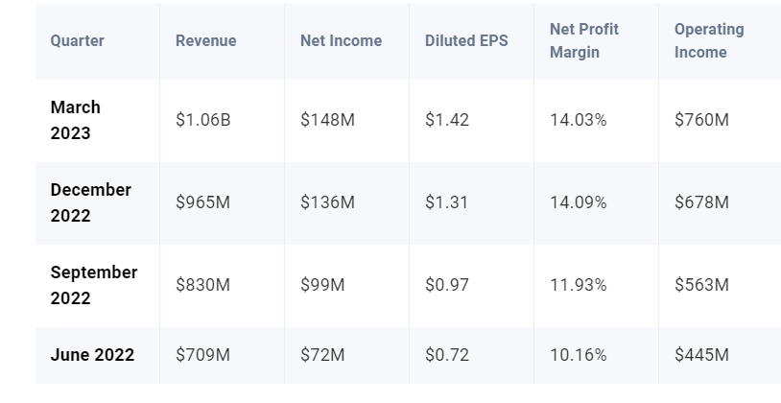Select the March 2023 row label

(76, 120)
